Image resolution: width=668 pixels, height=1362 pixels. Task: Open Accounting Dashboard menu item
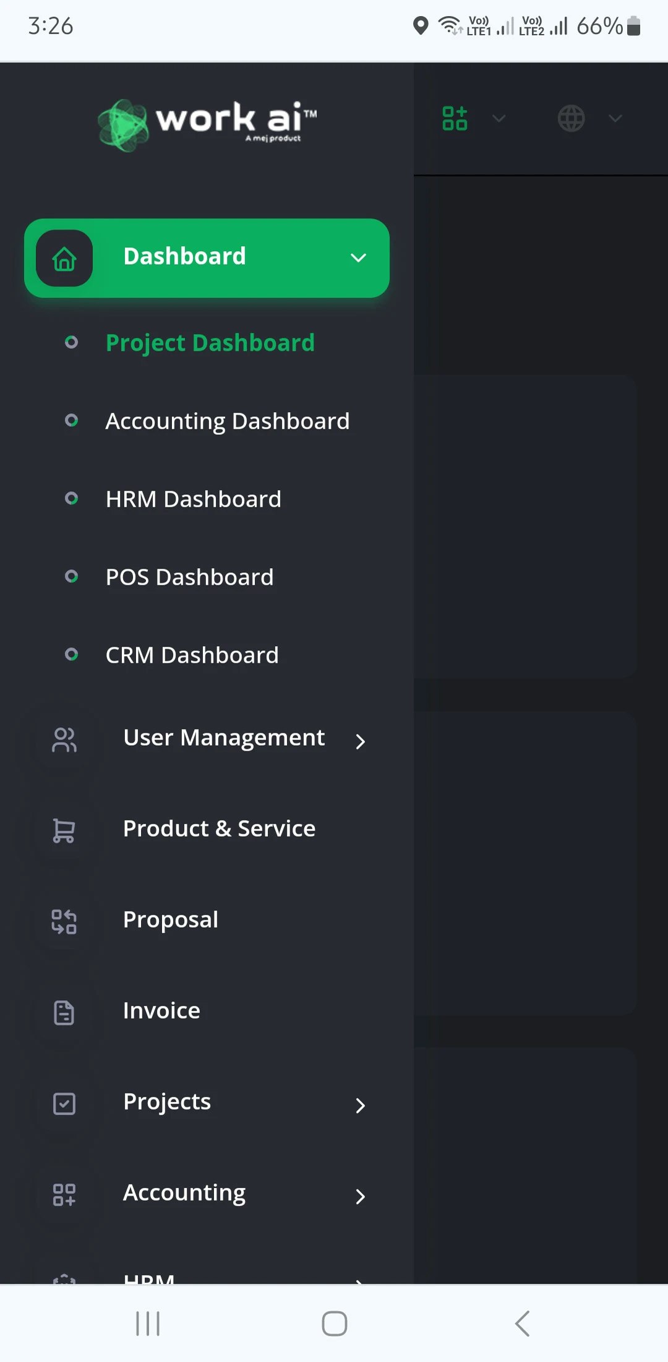tap(227, 421)
